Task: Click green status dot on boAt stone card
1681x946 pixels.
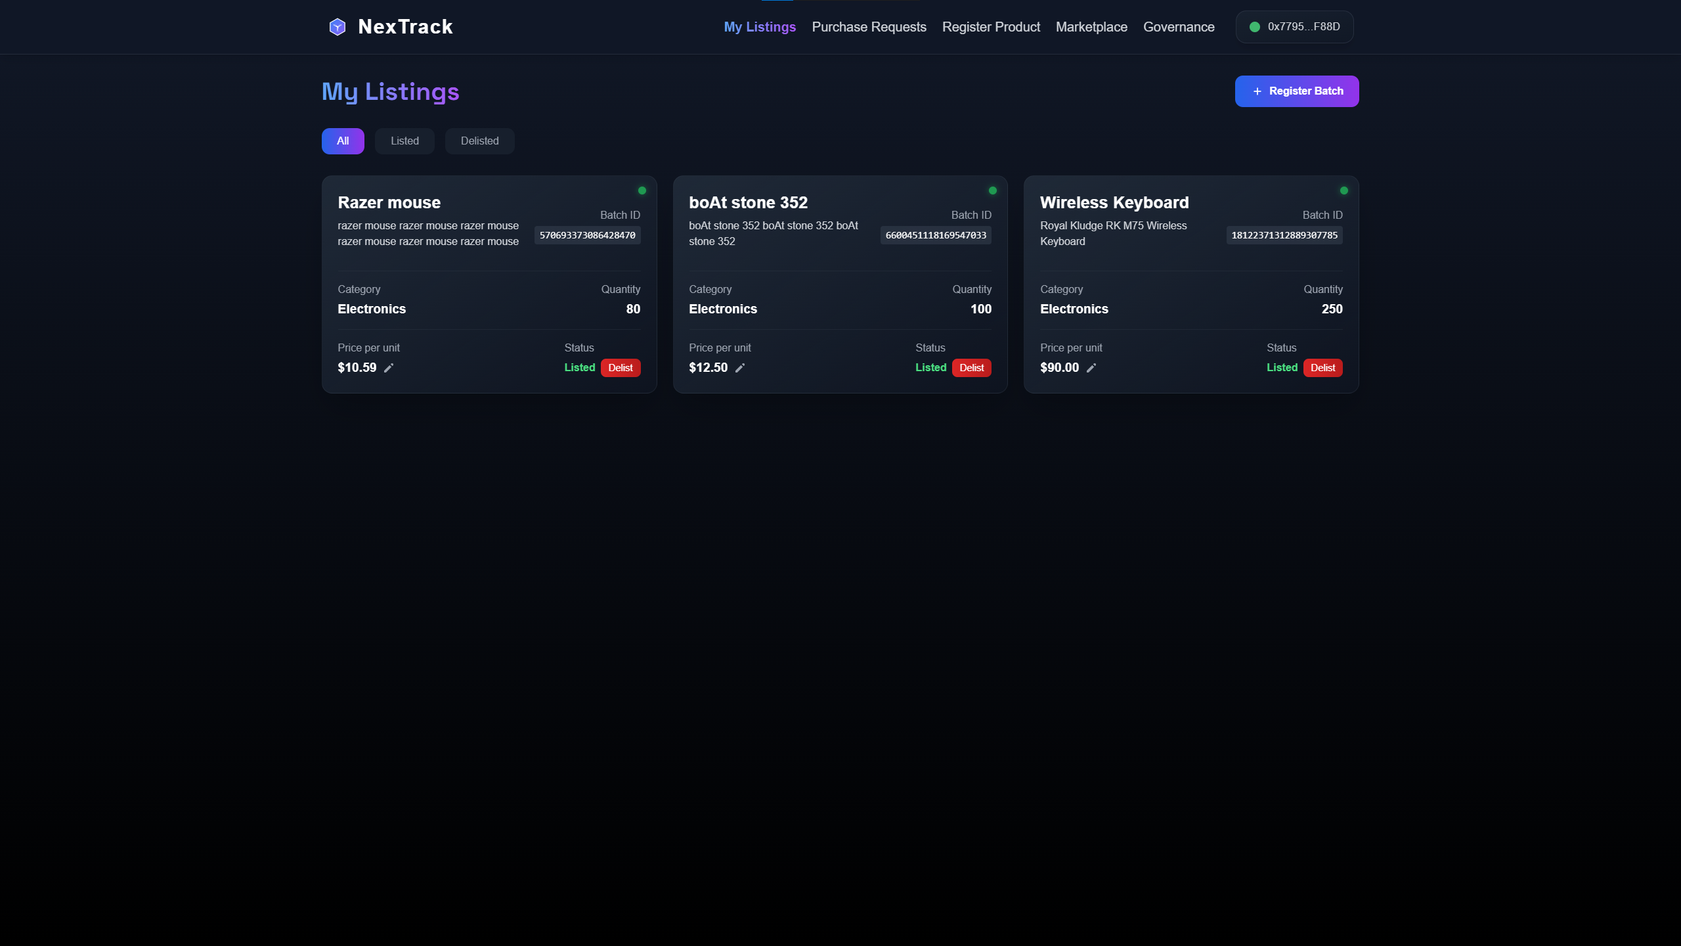Action: coord(993,191)
